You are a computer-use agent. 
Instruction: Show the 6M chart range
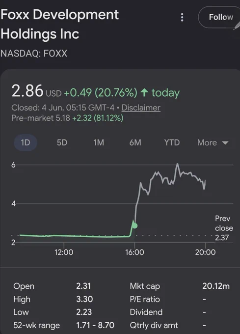click(135, 142)
